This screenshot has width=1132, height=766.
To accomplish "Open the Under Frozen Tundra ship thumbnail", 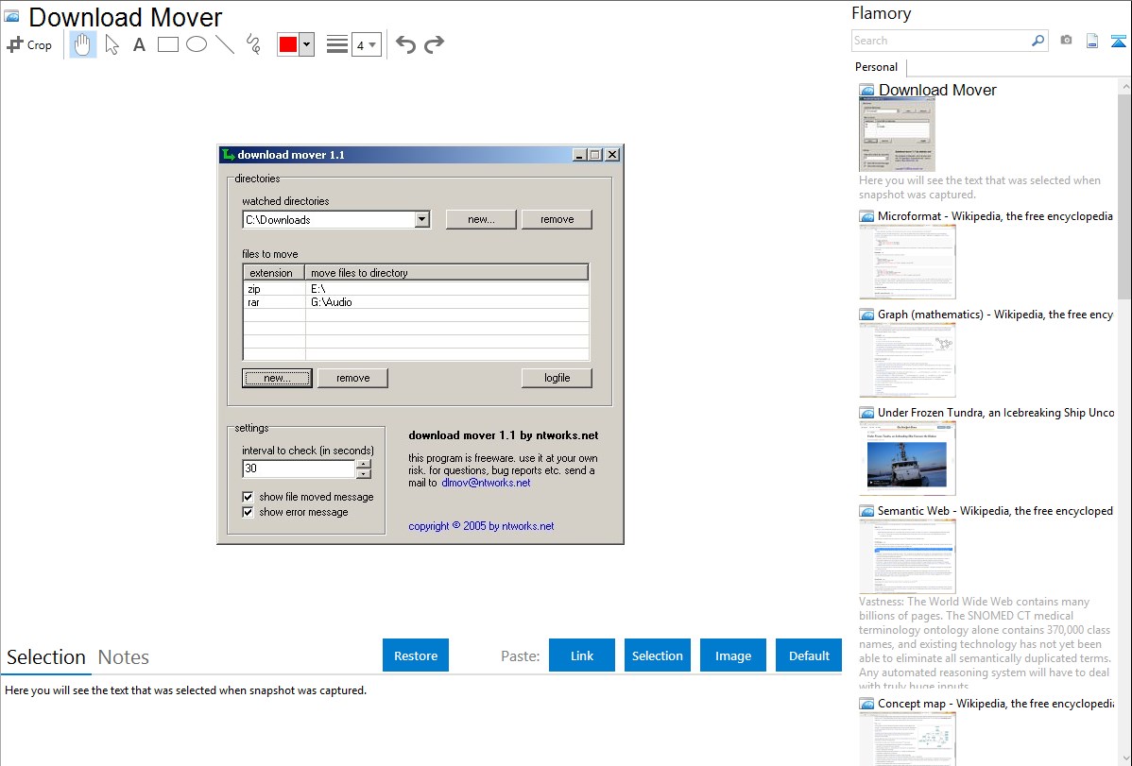I will tap(907, 458).
